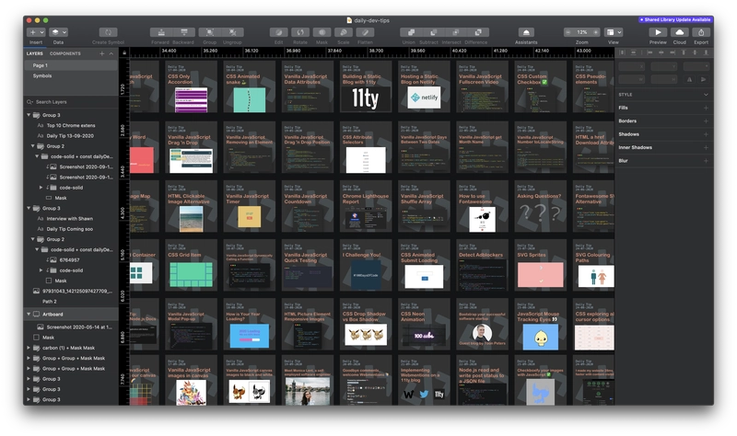Collapse the STYLE section chevron
This screenshot has height=436, width=737.
706,94
